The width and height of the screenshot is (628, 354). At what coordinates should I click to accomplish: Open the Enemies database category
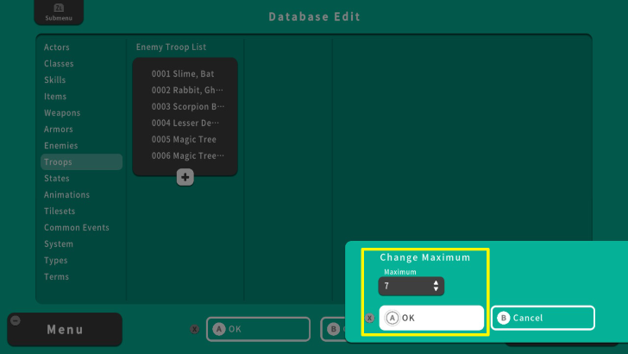coord(61,146)
